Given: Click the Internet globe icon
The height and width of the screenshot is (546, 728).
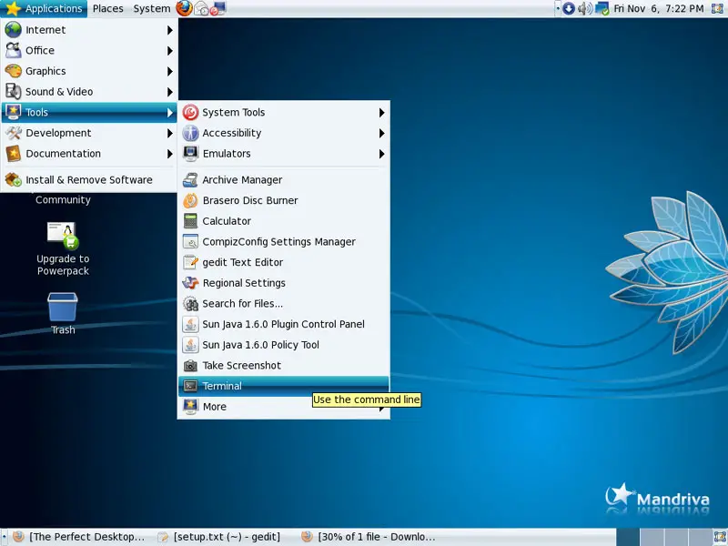Looking at the screenshot, I should tap(13, 30).
